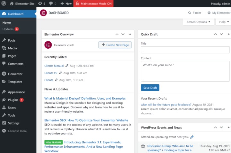Open the Finder search
Screen dimensions: 231x153
tap(194, 13)
